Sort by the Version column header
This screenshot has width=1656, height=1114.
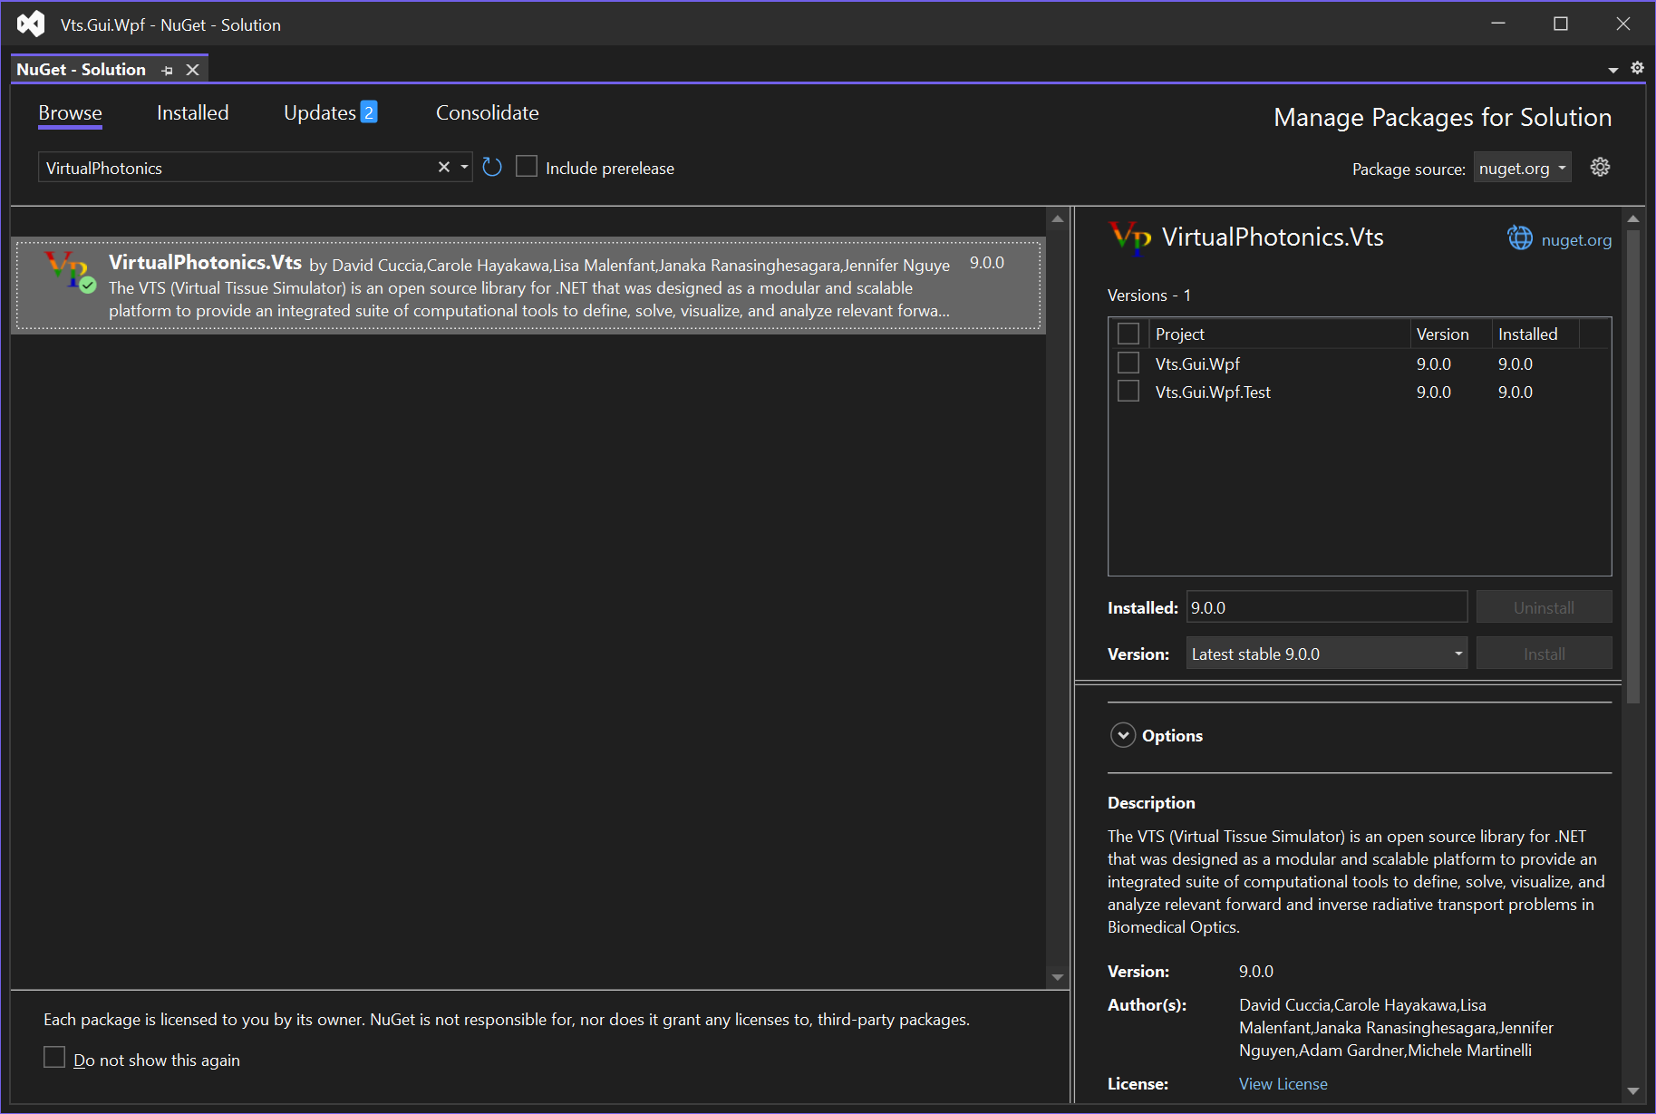point(1450,334)
